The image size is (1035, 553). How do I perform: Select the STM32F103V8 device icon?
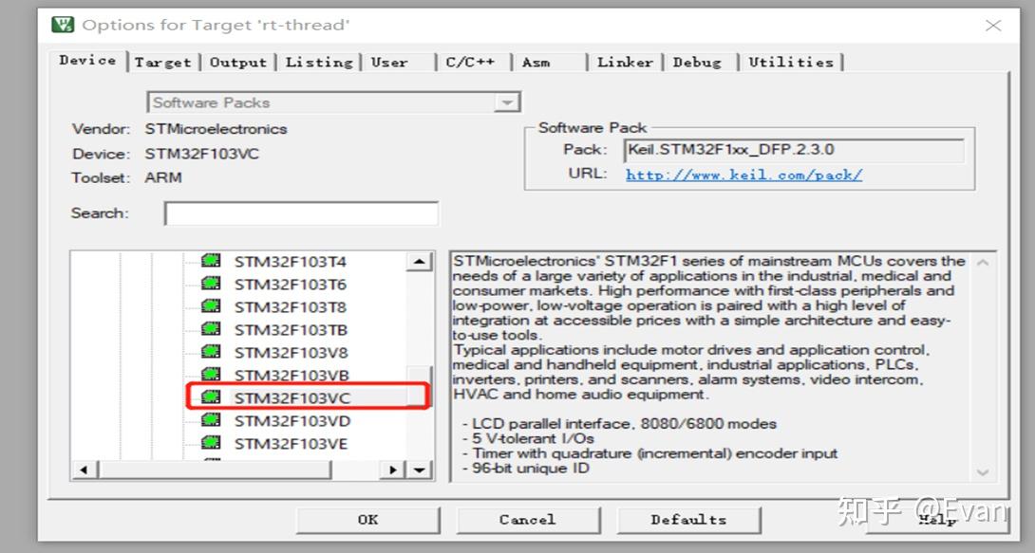coord(209,352)
